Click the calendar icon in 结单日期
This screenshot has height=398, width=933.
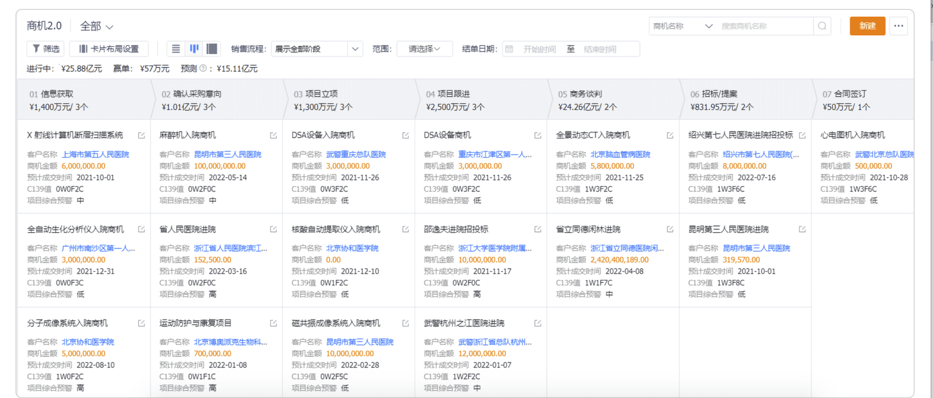(510, 49)
